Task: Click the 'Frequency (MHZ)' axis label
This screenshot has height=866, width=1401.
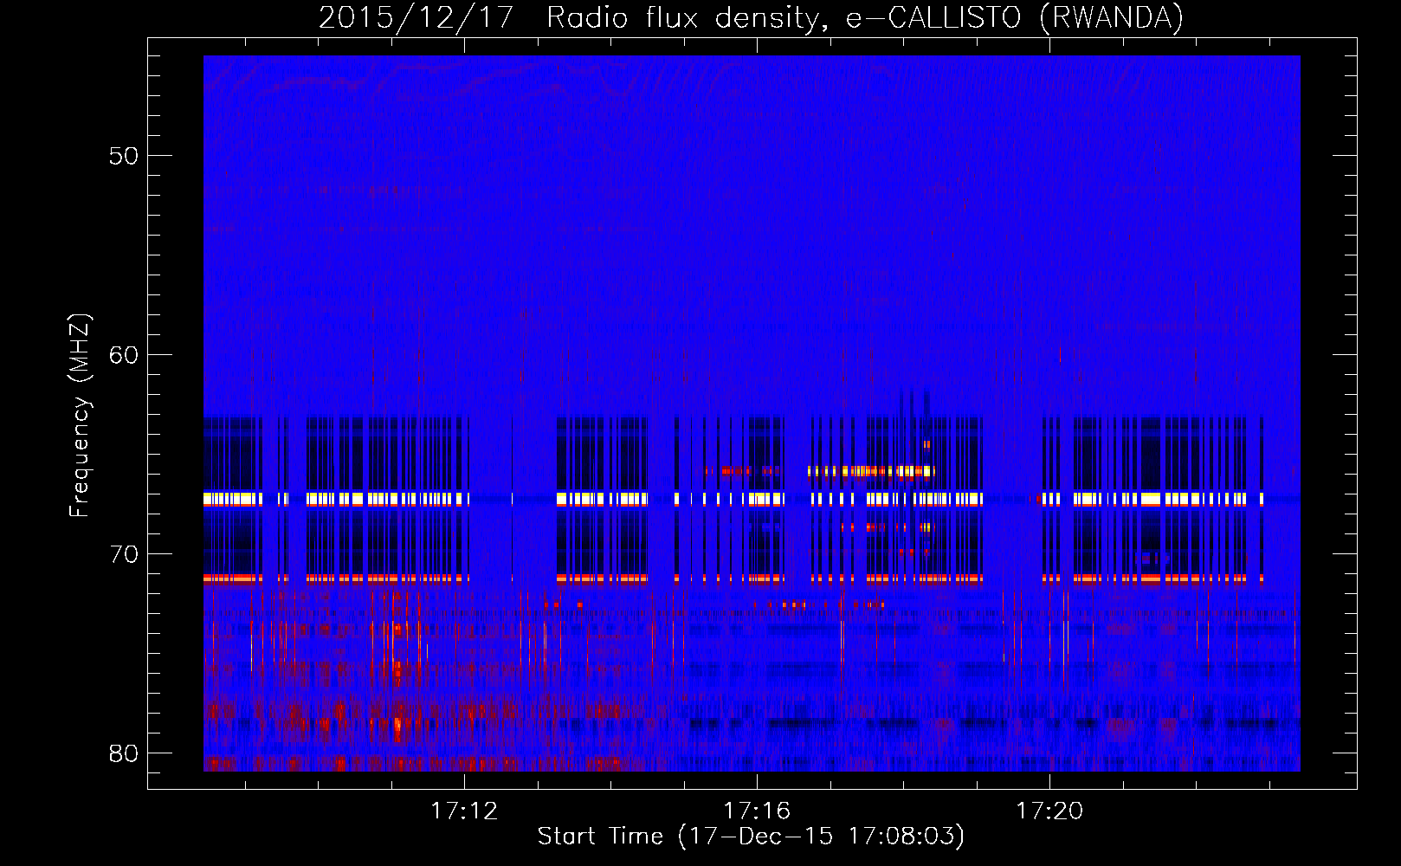Action: click(x=80, y=416)
